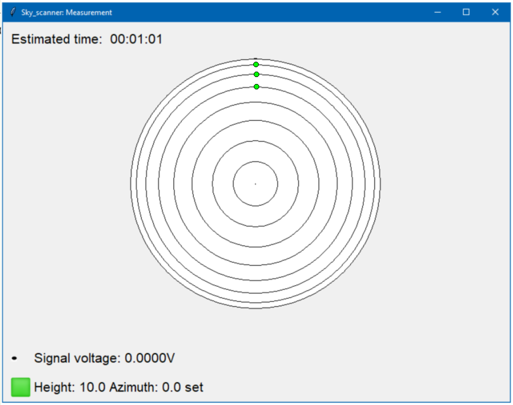The image size is (513, 405).
Task: Click the "Azimuth: 0.0 set" text
Action: click(156, 387)
